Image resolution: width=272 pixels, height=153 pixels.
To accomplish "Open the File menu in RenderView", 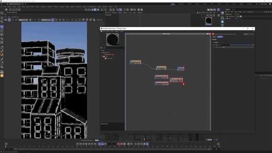I will [x=6, y=17].
